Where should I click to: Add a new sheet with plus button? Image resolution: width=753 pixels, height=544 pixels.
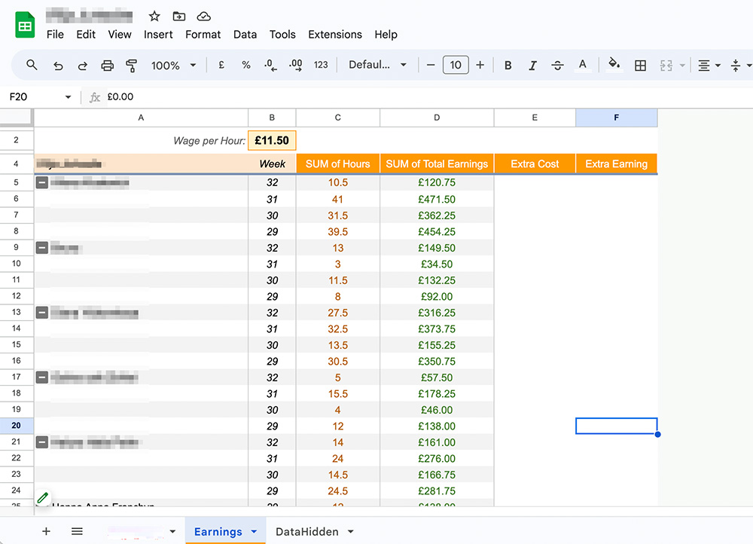[x=46, y=531]
